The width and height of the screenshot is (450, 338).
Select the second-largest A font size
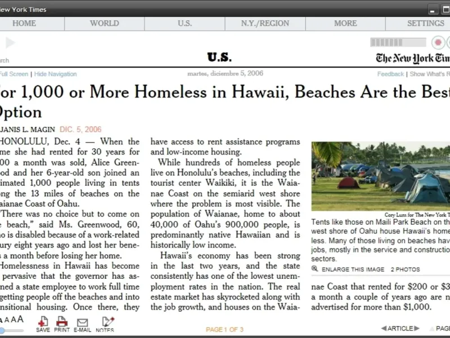13,319
